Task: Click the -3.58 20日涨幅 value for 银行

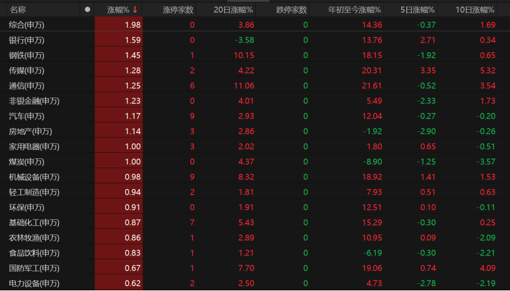Action: (x=244, y=41)
